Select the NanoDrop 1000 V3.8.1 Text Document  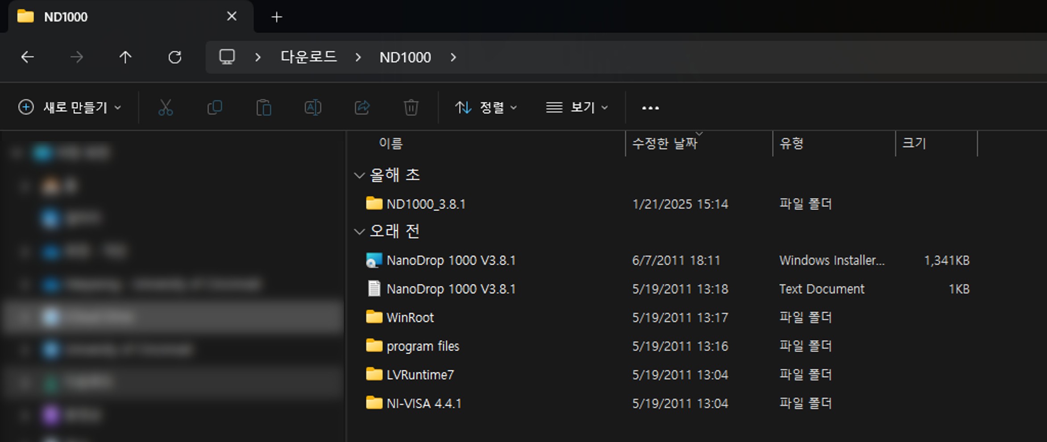tap(451, 289)
